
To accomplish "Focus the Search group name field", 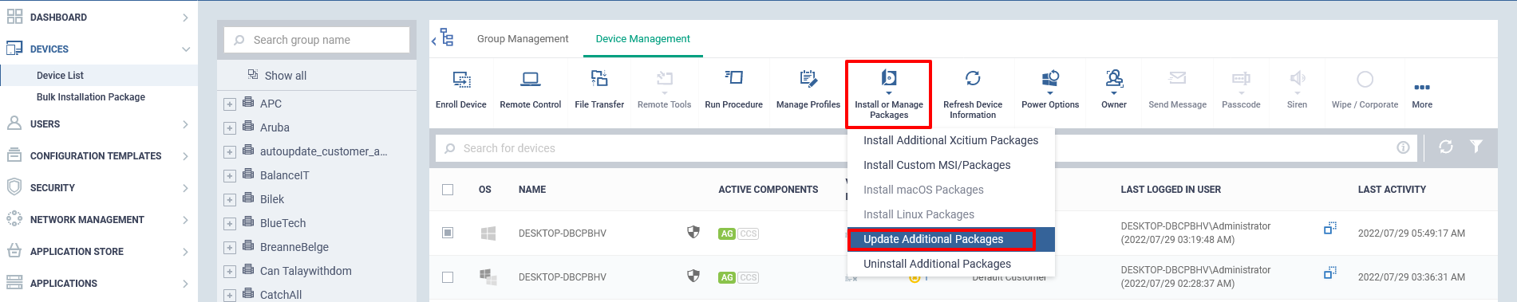I will (x=317, y=40).
